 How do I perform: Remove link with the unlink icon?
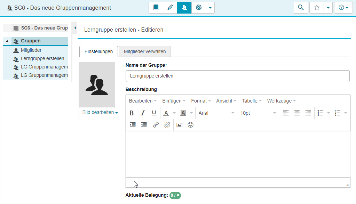pyautogui.click(x=167, y=125)
